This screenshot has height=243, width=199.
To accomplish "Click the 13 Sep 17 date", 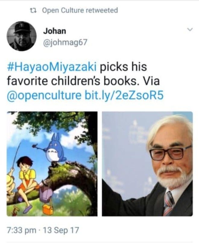I will 61,230.
